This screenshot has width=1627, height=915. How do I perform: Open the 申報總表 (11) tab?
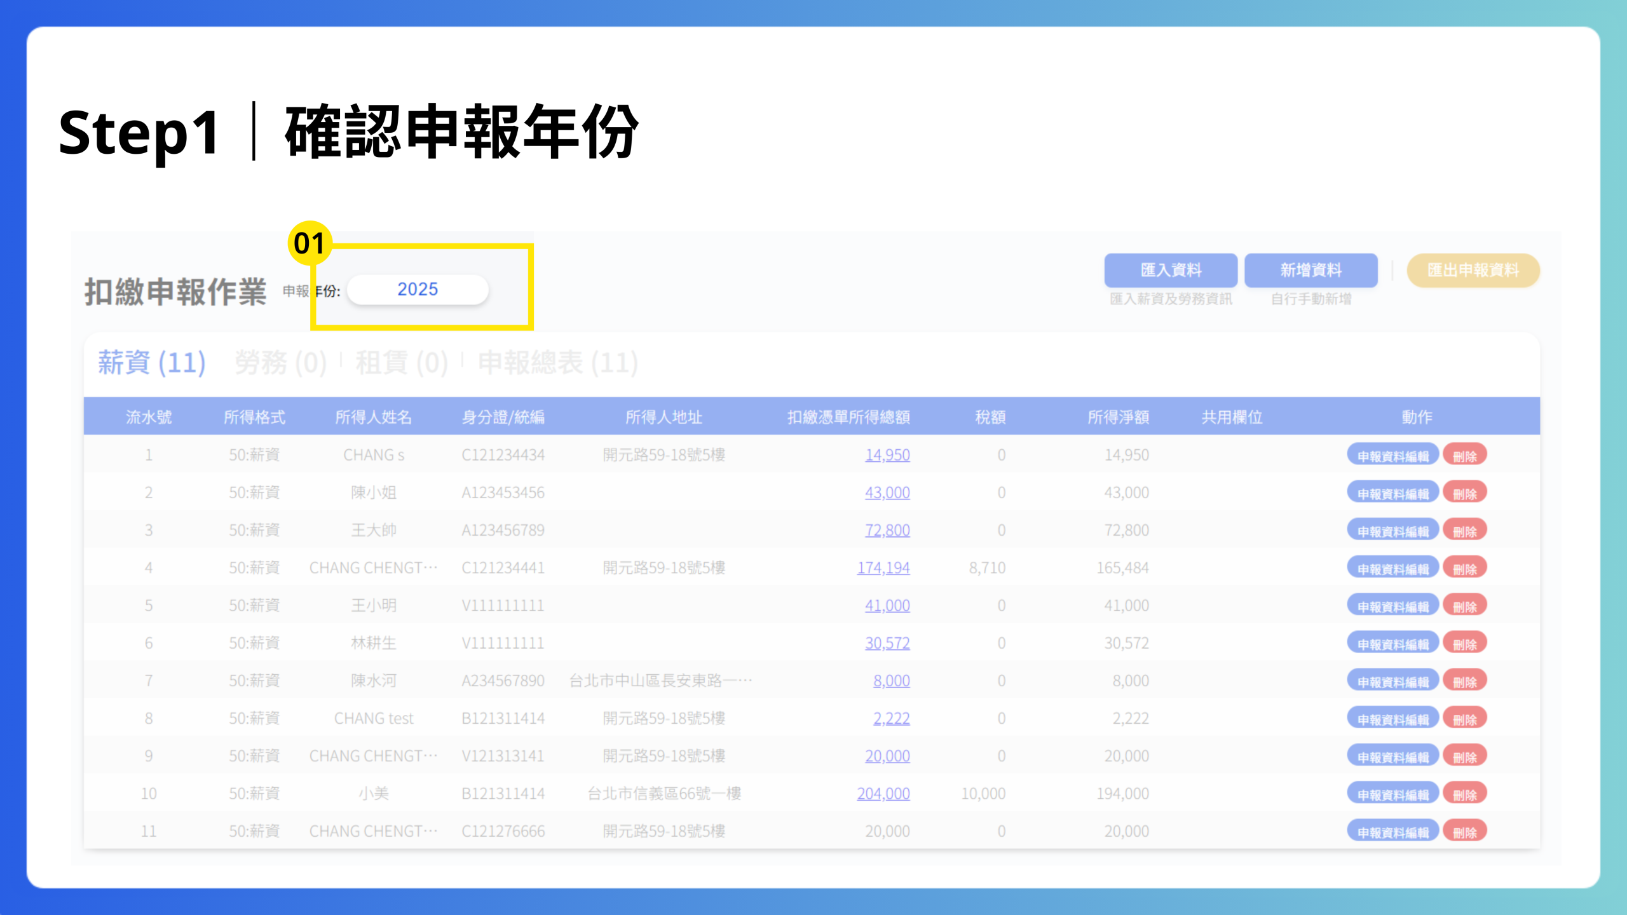click(557, 363)
